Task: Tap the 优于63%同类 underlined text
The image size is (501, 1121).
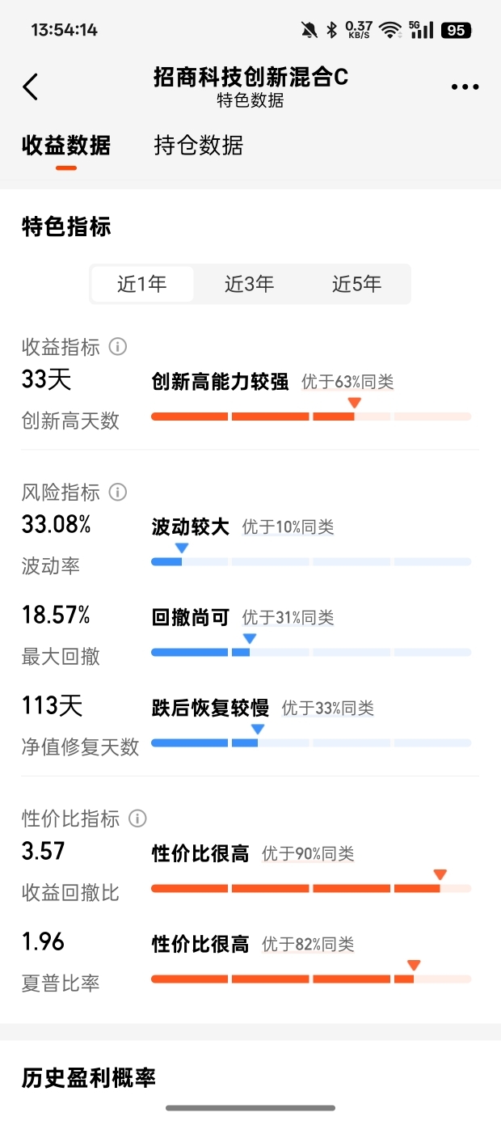Action: pyautogui.click(x=347, y=382)
